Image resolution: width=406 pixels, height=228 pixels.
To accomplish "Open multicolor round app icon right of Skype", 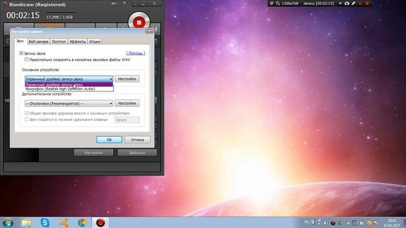I will click(x=82, y=223).
